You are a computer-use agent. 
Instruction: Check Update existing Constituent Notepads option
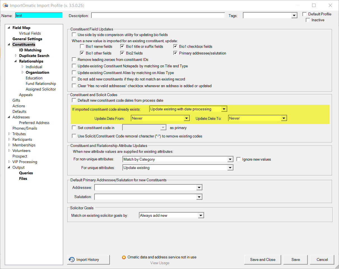[x=74, y=66]
